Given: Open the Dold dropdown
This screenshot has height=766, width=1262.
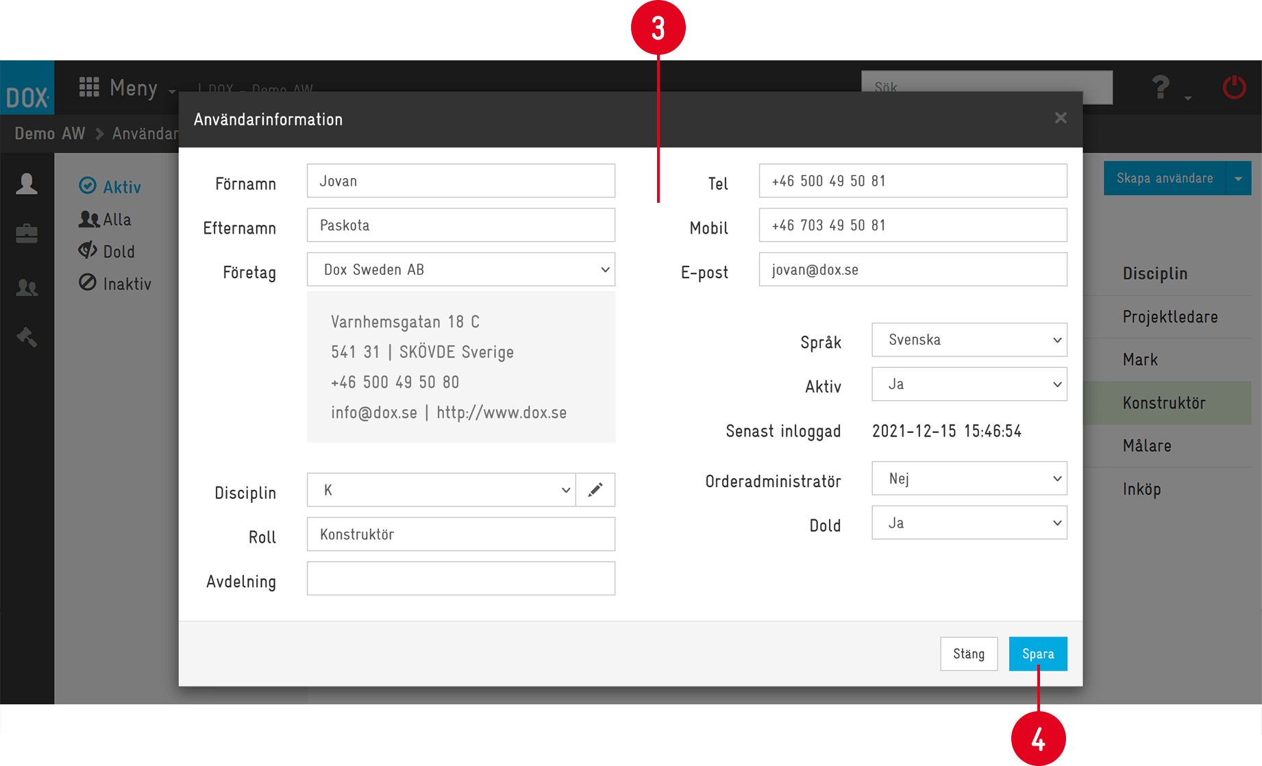Looking at the screenshot, I should [x=969, y=523].
